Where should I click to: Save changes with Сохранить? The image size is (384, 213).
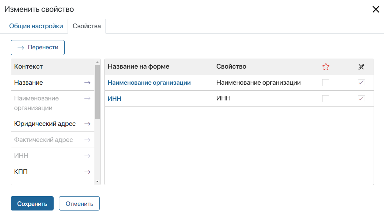(32, 203)
